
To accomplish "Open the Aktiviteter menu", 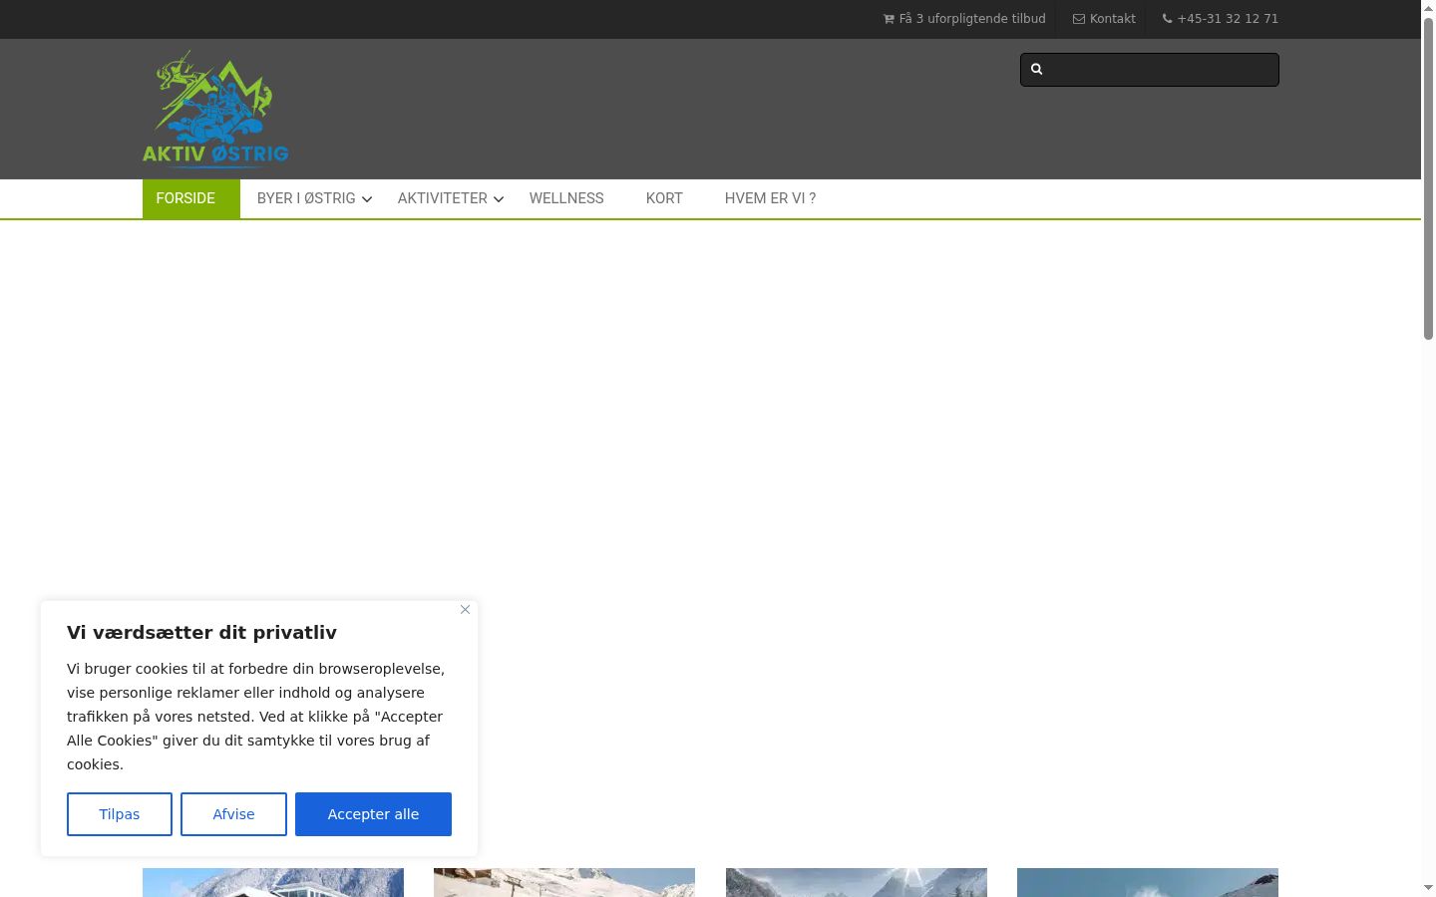I will pos(443,198).
